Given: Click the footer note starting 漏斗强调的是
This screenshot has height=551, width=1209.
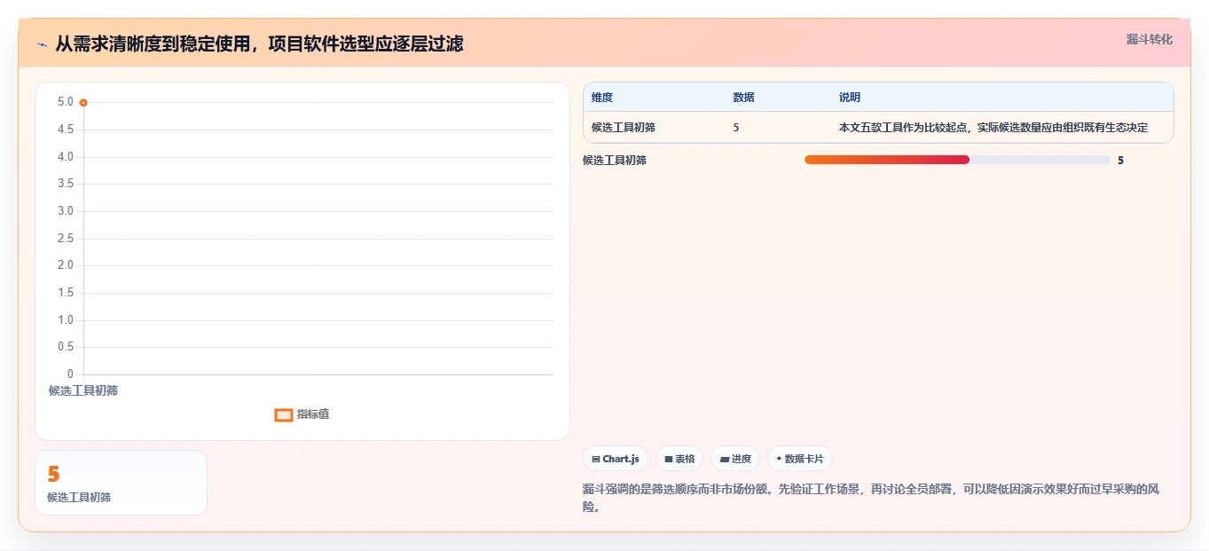Looking at the screenshot, I should pyautogui.click(x=872, y=499).
